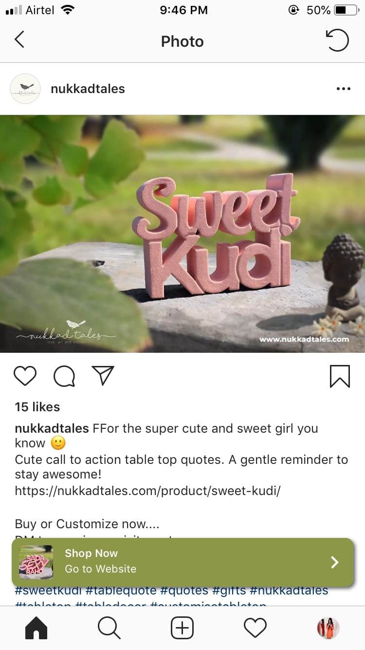This screenshot has width=365, height=650.
Task: Save post with bookmark icon
Action: click(x=340, y=376)
